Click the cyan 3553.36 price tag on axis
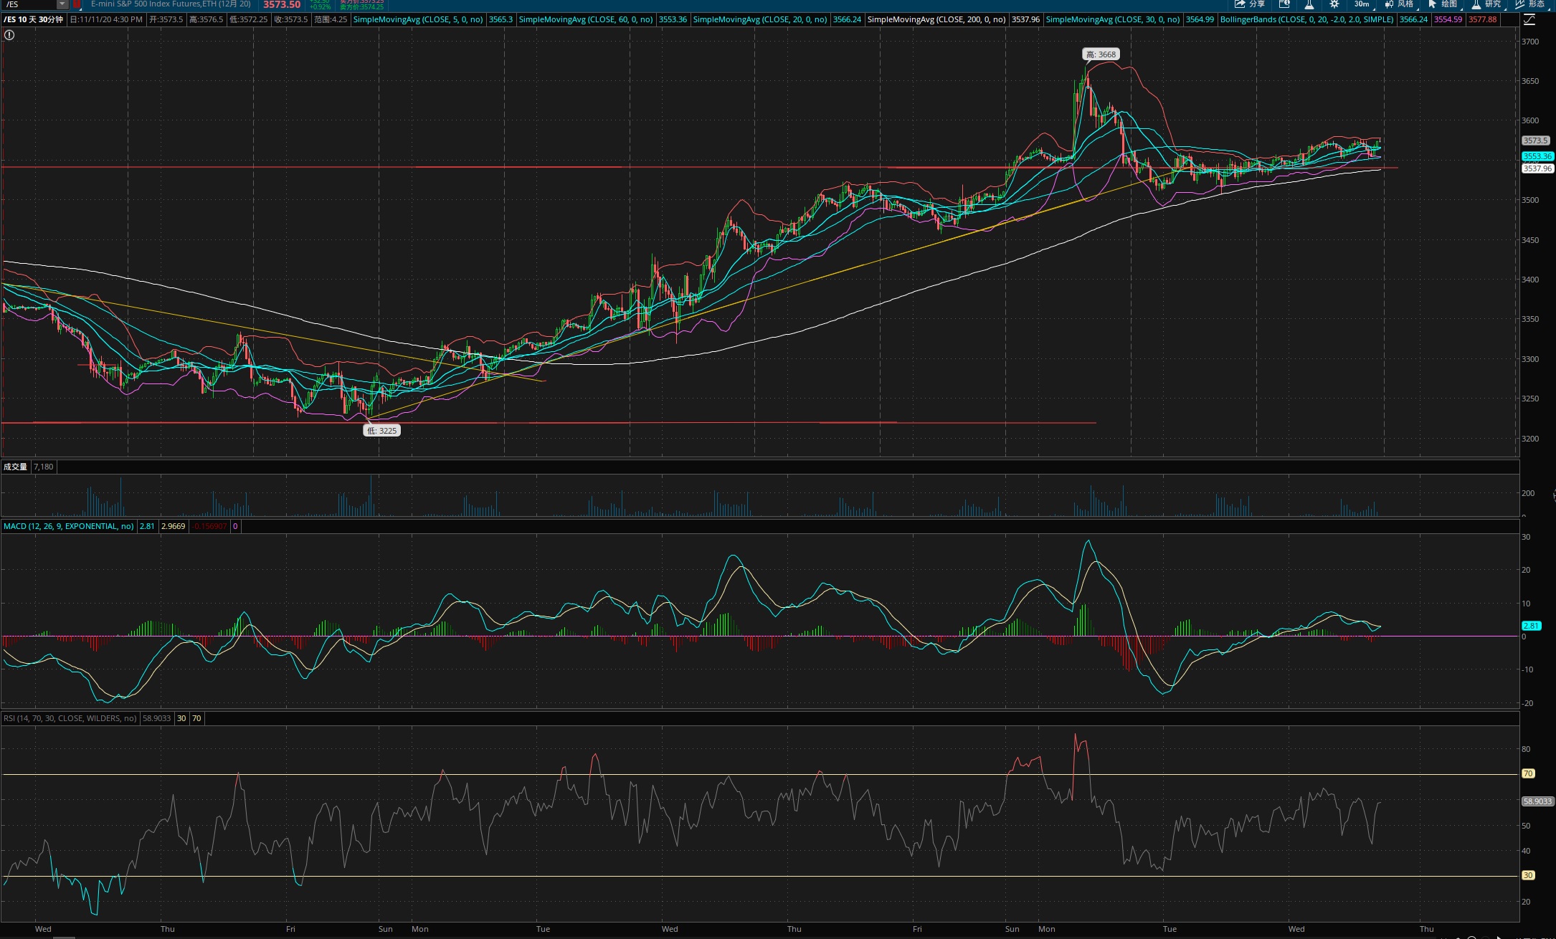Image resolution: width=1556 pixels, height=939 pixels. point(1537,156)
